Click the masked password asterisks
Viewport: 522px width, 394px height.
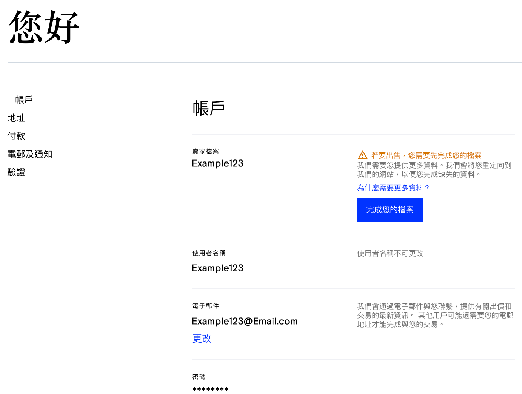tap(210, 389)
